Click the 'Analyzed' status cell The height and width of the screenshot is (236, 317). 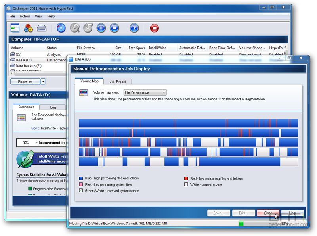pos(54,54)
